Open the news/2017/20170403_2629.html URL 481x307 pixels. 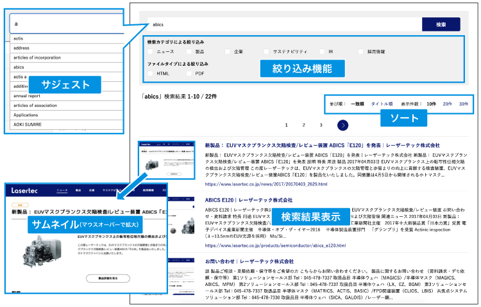266,184
